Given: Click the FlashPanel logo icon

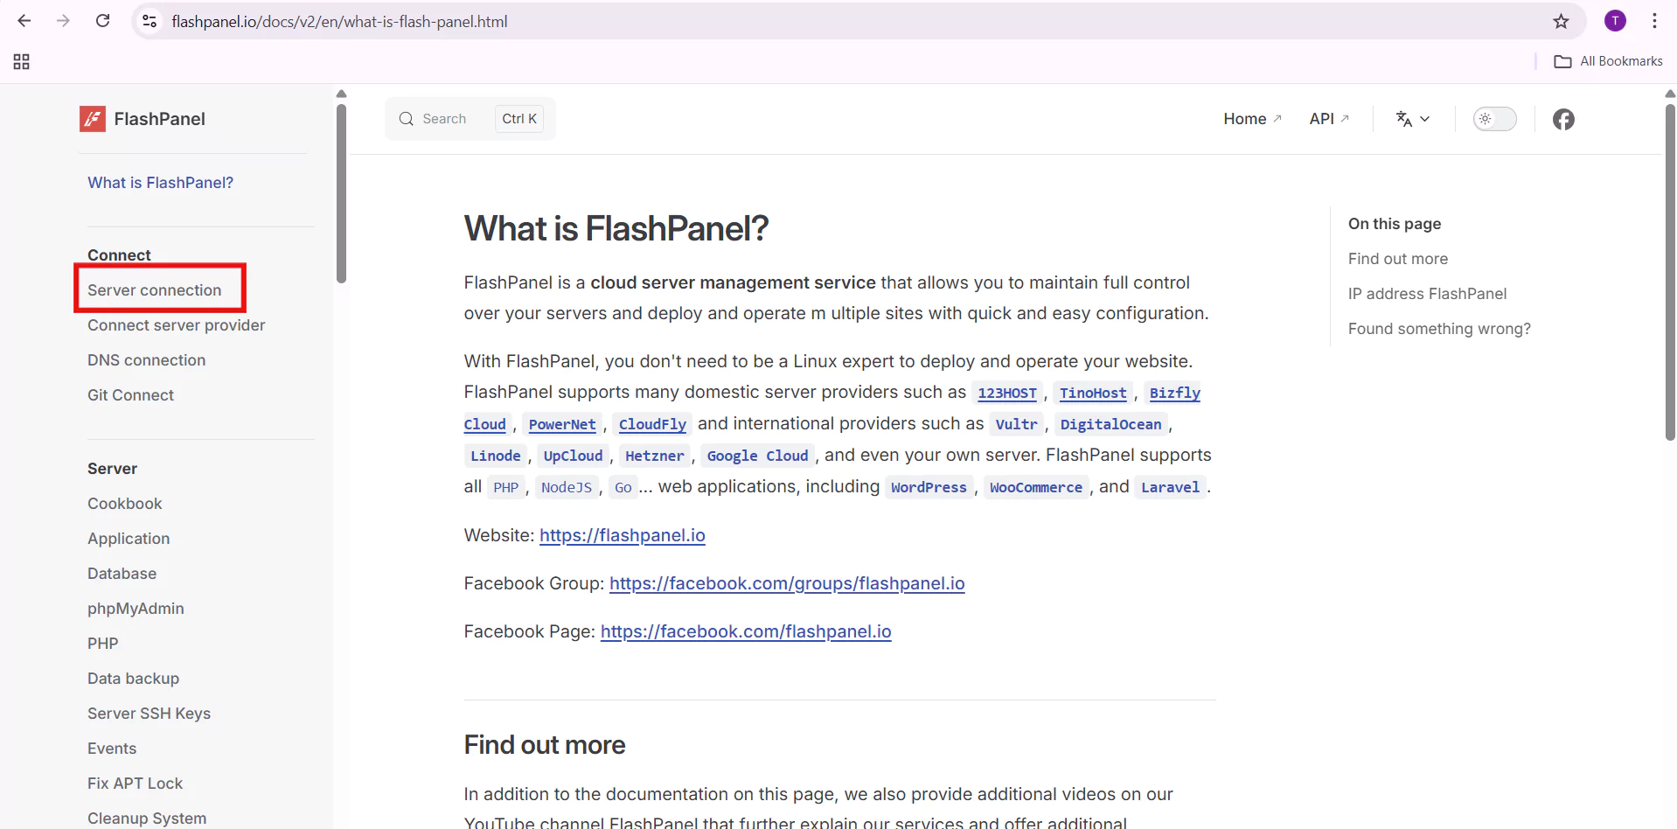Looking at the screenshot, I should [x=93, y=119].
